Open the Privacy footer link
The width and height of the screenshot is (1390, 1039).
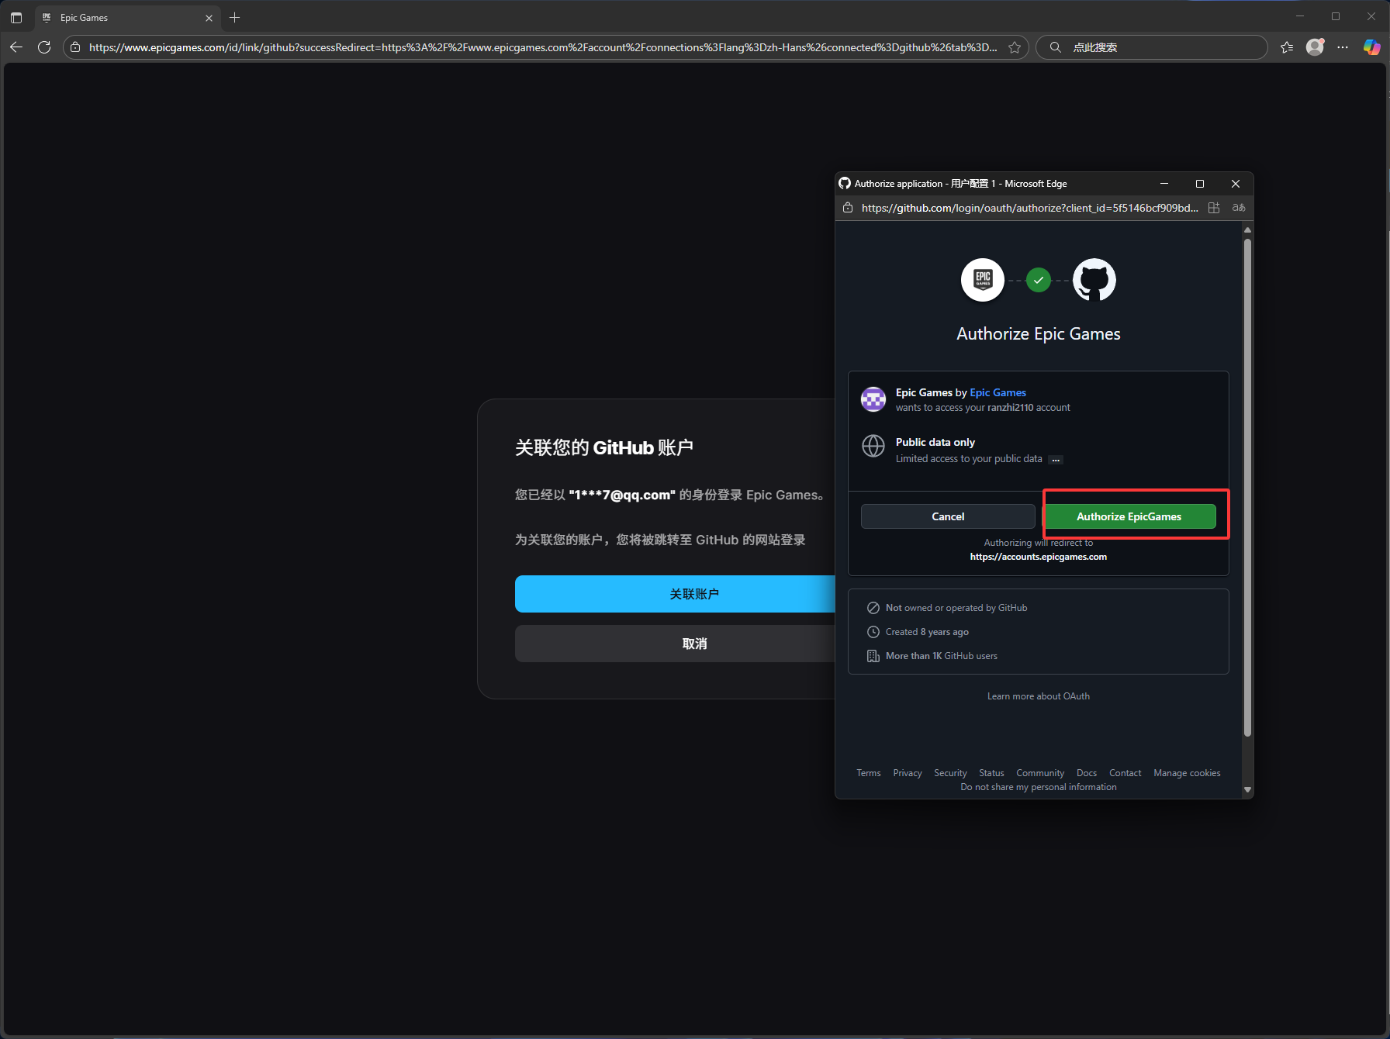tap(908, 773)
